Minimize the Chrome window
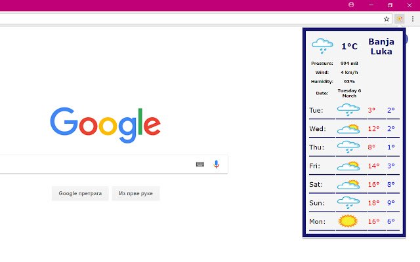This screenshot has height=262, width=420. coord(371,5)
